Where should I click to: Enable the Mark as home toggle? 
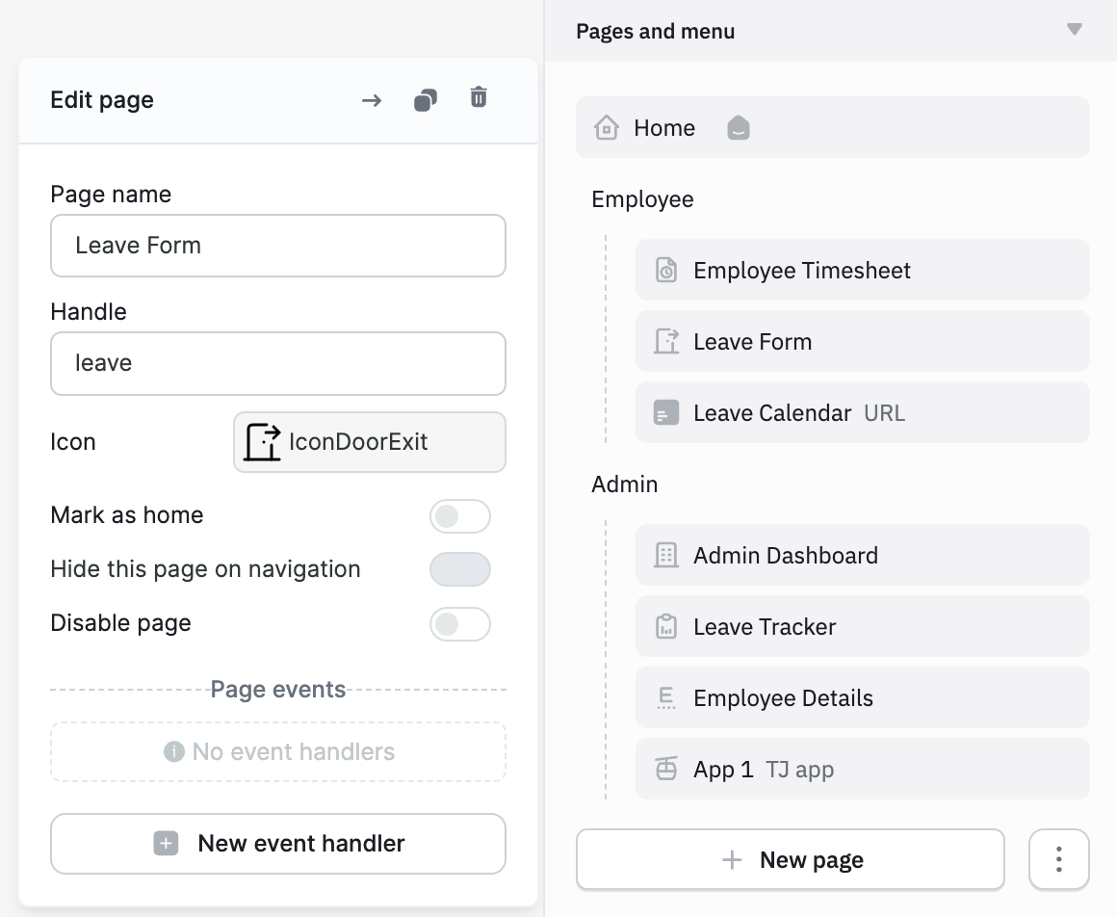pos(460,516)
